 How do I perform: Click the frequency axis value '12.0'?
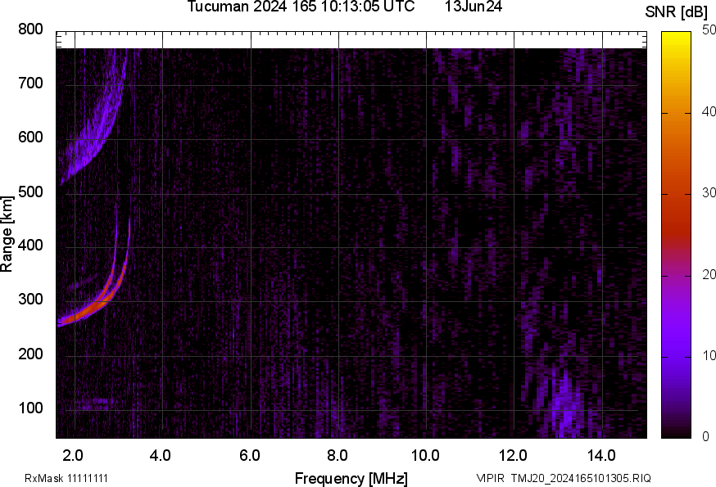coord(514,456)
